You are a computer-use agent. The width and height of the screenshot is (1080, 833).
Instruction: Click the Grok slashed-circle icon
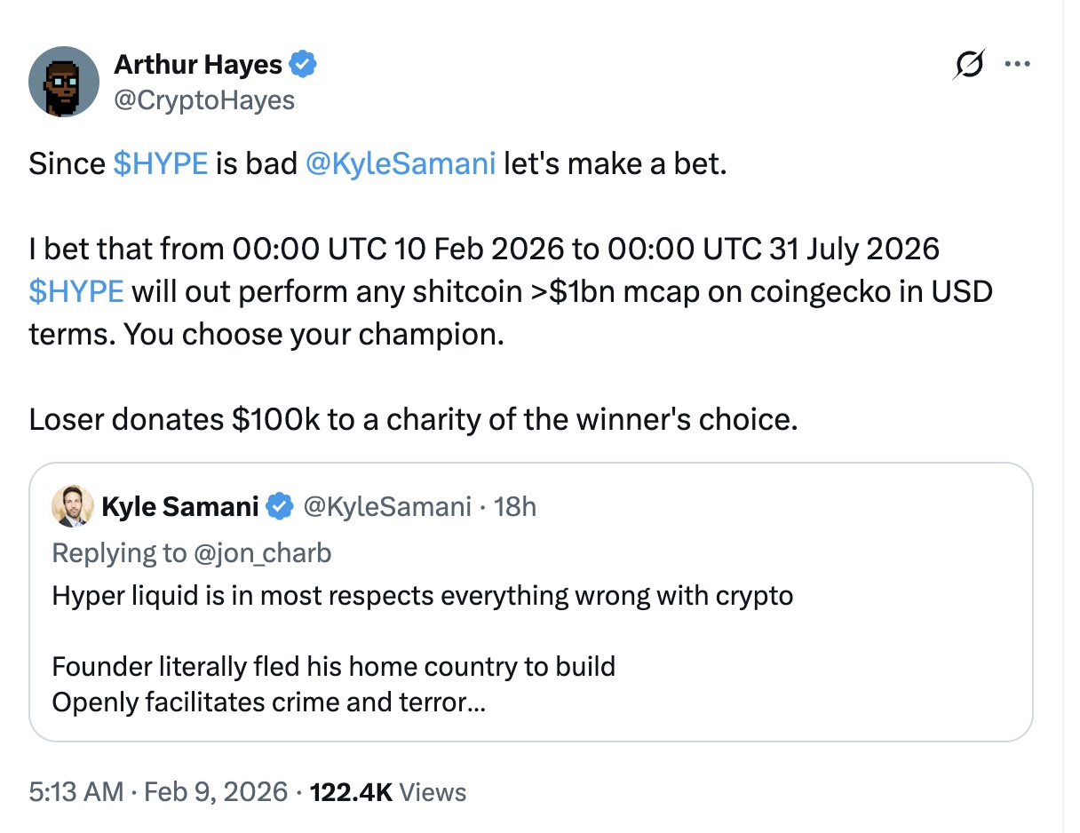[x=969, y=64]
